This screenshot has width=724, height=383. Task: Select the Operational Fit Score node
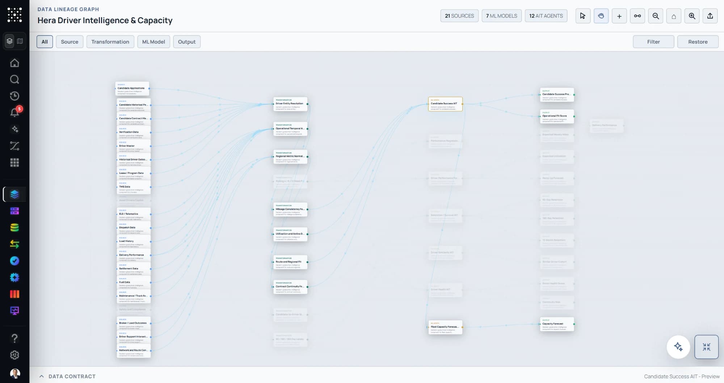tap(557, 116)
